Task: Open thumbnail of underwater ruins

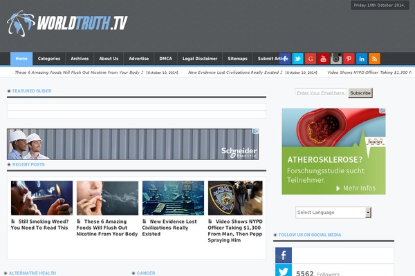Action: (x=173, y=198)
